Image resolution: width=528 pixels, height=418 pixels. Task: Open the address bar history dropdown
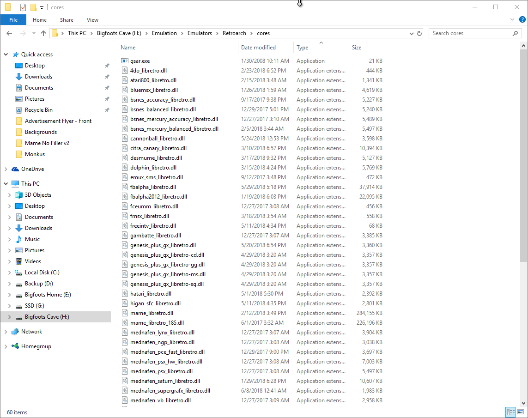(x=411, y=33)
